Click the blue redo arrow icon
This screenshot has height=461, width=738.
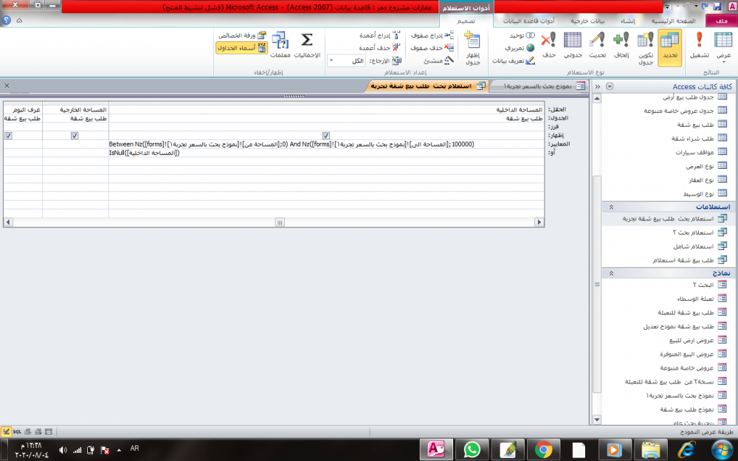tap(705, 7)
